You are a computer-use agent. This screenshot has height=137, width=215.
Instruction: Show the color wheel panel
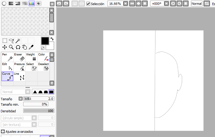pos(4,4)
